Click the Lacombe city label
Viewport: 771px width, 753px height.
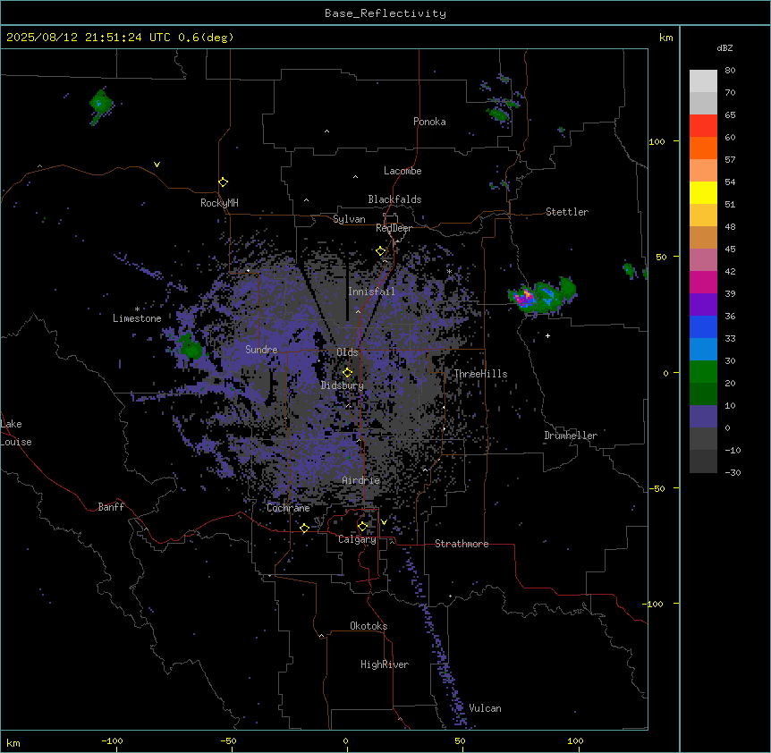pos(402,171)
